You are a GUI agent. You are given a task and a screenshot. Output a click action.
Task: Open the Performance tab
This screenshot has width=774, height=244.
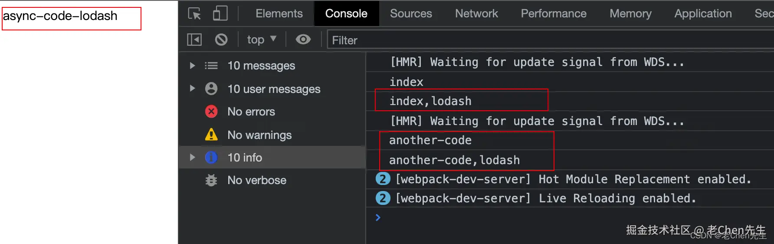pyautogui.click(x=554, y=13)
